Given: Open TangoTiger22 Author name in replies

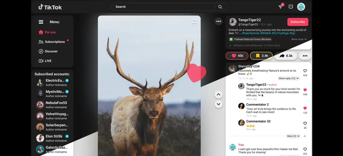Looking at the screenshot, I should 256,85.
